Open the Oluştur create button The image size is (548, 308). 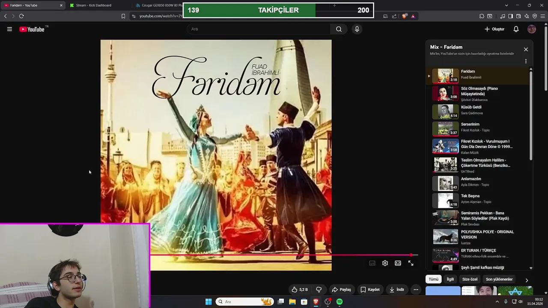pos(494,29)
